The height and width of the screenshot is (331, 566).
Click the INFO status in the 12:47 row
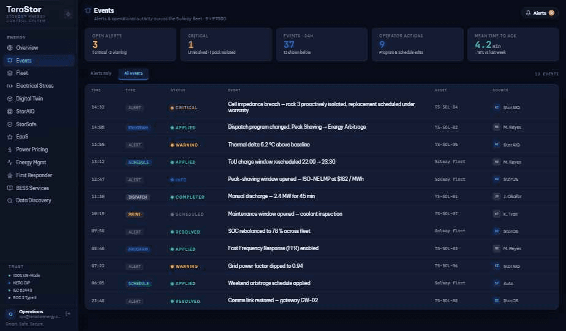click(178, 180)
